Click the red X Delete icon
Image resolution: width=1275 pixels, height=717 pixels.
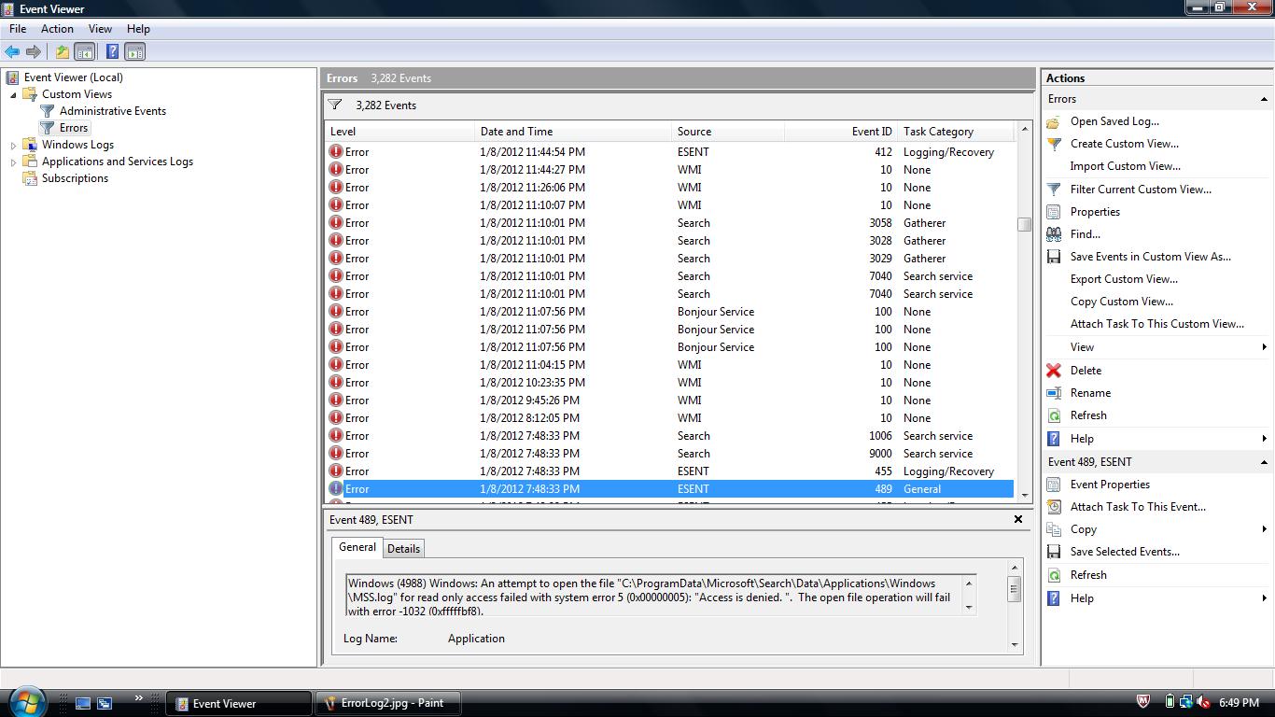coord(1054,371)
